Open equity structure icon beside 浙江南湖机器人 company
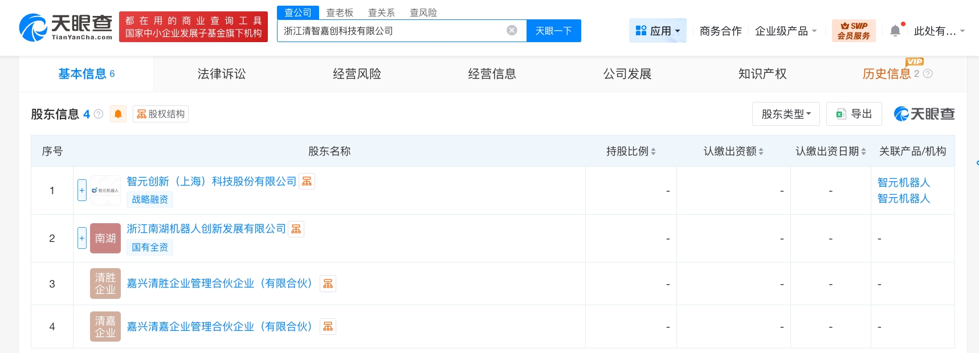This screenshot has width=979, height=353. [x=296, y=229]
